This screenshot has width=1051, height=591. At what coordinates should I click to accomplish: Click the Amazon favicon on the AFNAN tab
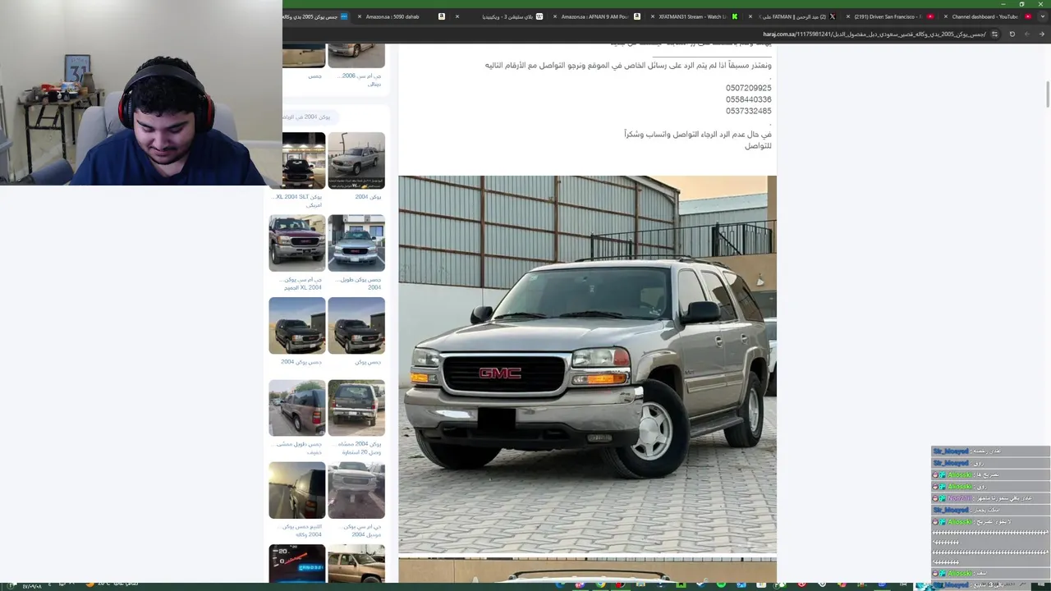point(637,16)
